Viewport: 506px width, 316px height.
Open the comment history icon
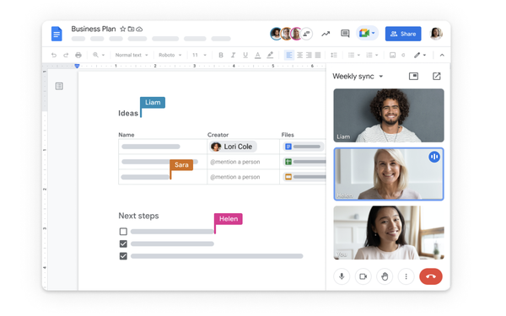pyautogui.click(x=345, y=33)
